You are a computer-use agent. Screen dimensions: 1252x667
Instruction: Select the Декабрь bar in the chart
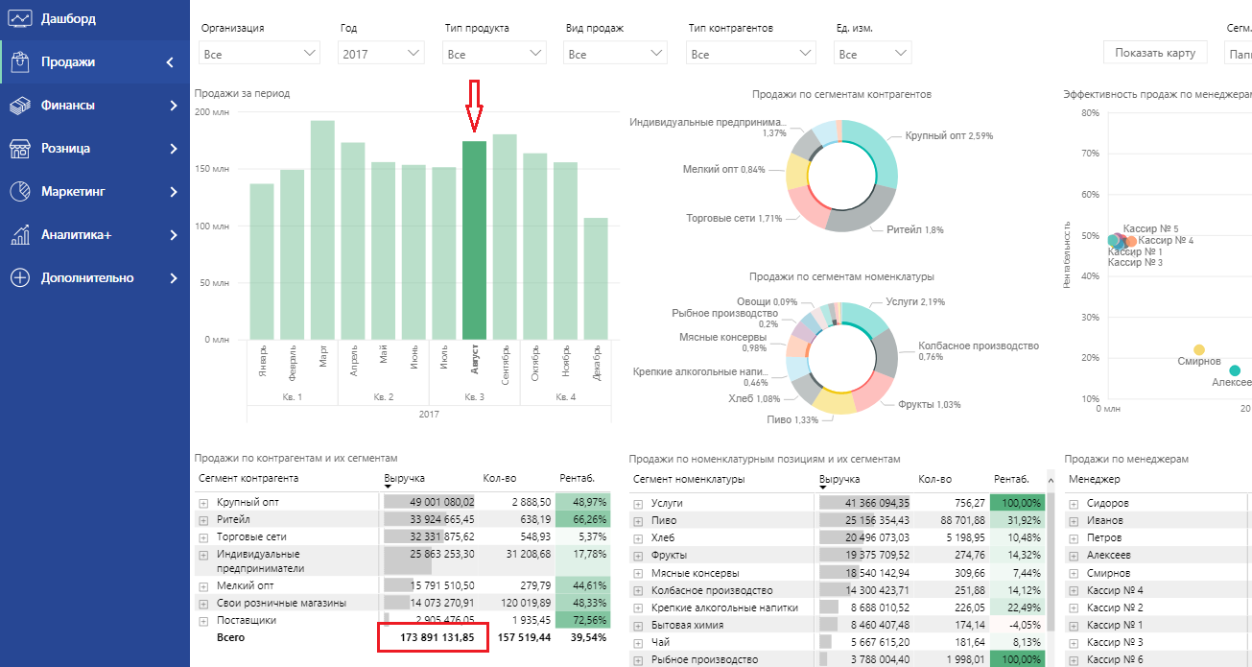point(596,278)
